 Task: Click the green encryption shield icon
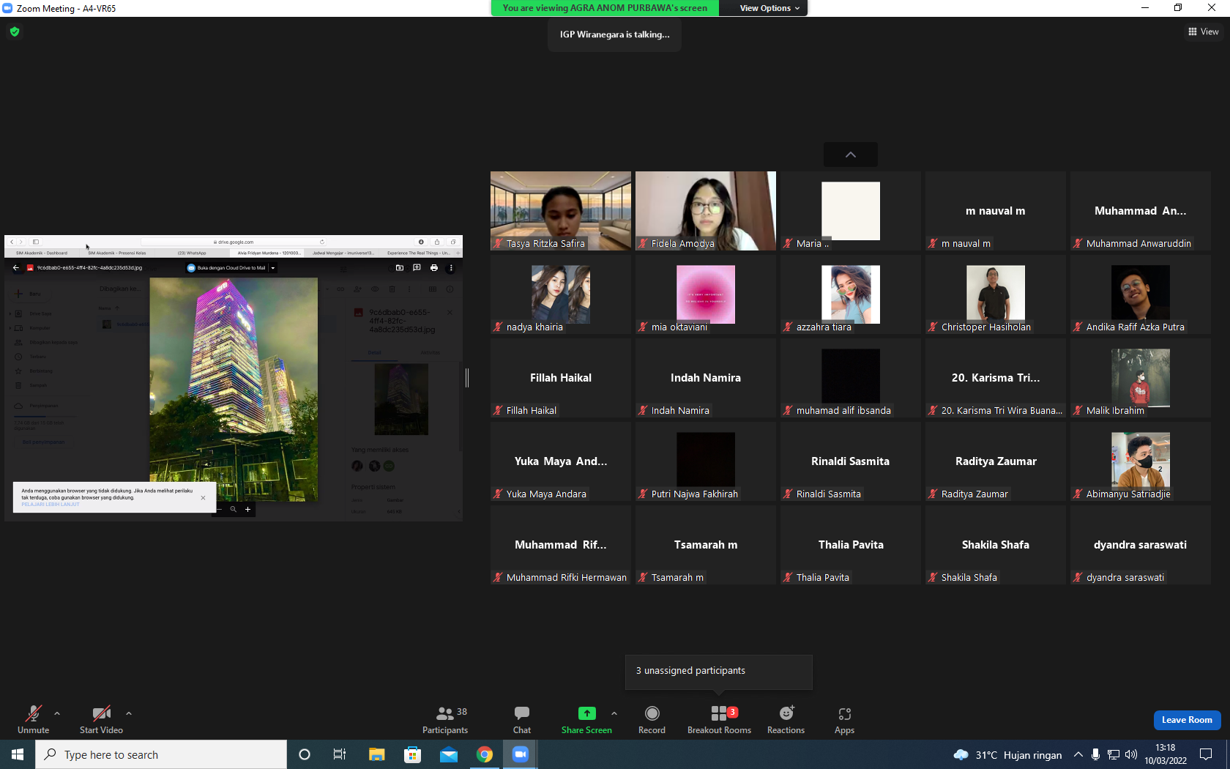(x=15, y=31)
